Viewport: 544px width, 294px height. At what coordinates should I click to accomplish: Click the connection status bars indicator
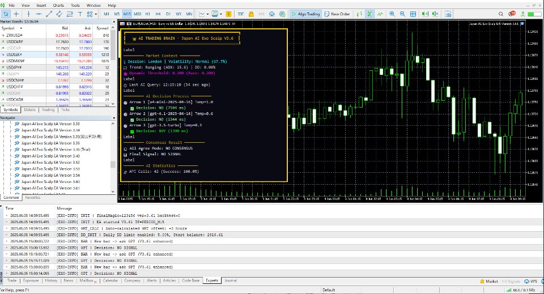(509, 290)
